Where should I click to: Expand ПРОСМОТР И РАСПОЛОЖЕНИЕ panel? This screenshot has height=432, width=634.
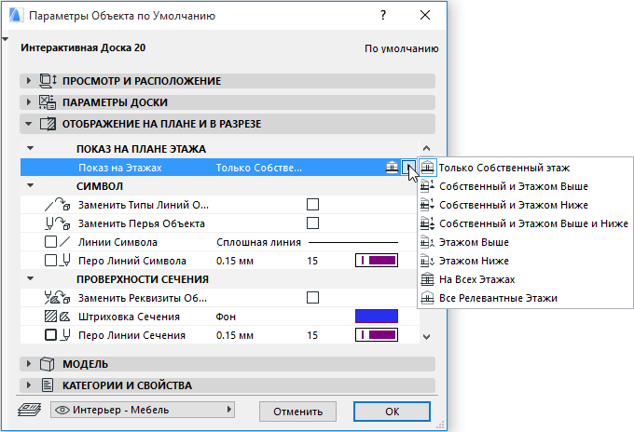click(x=28, y=81)
